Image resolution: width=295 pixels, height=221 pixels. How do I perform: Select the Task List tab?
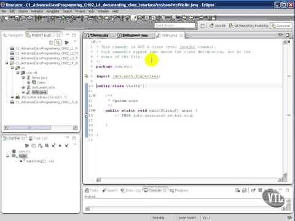tap(38, 139)
